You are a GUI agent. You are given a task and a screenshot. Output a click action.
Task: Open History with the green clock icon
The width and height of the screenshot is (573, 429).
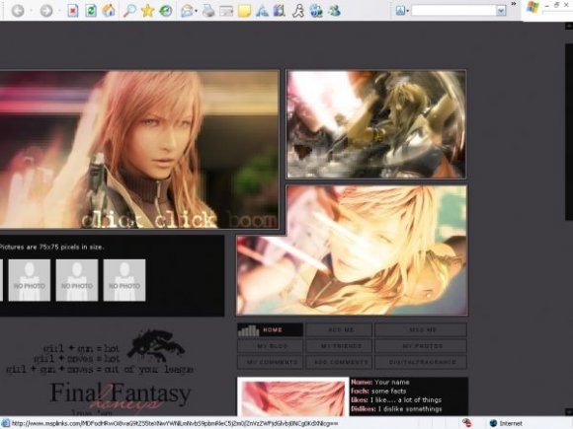166,11
